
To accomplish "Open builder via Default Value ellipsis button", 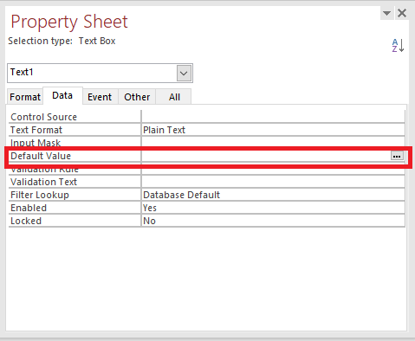I will [397, 156].
